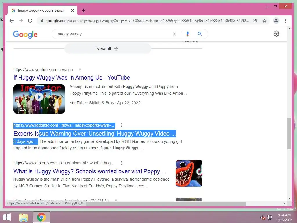Click the ladbible.com result URL
297x223 pixels.
click(x=64, y=125)
